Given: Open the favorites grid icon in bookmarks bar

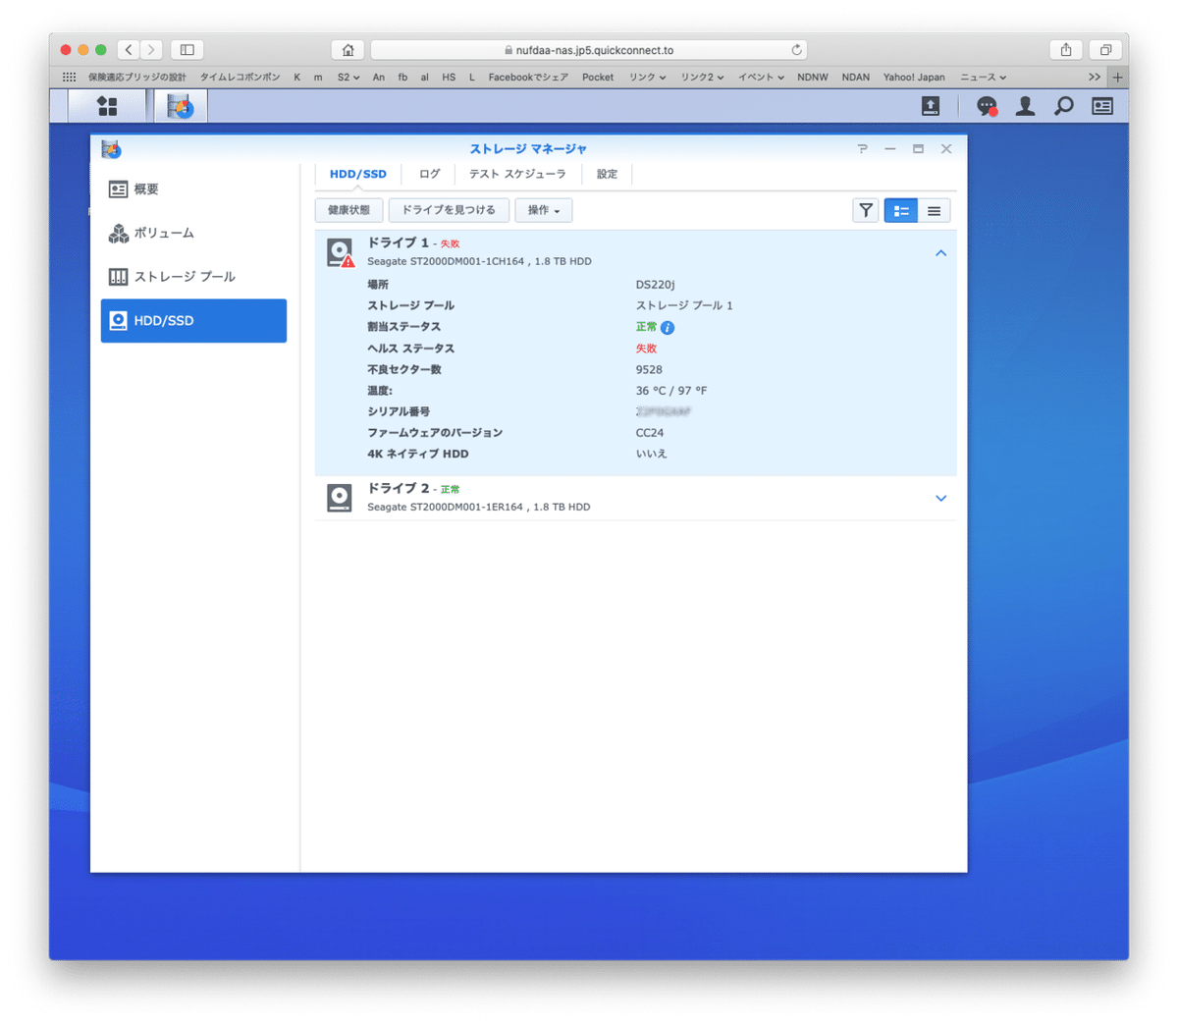Looking at the screenshot, I should point(69,77).
